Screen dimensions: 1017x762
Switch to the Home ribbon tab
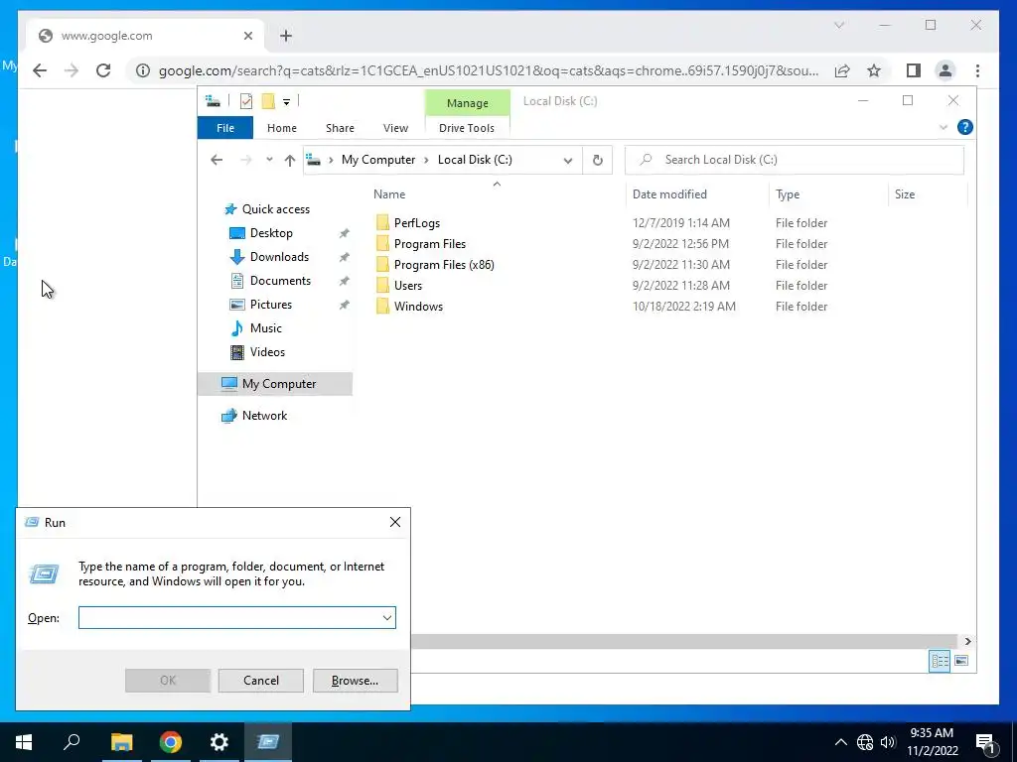(281, 128)
